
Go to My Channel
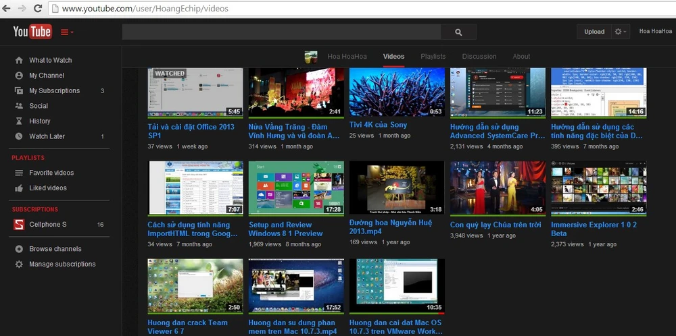(47, 76)
